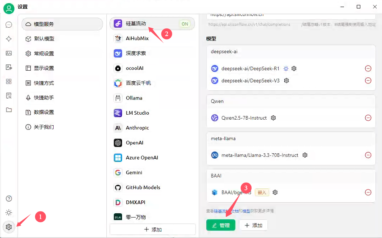The height and width of the screenshot is (238, 382).
Task: Remove the DeepSeek-R1 model
Action: [368, 69]
